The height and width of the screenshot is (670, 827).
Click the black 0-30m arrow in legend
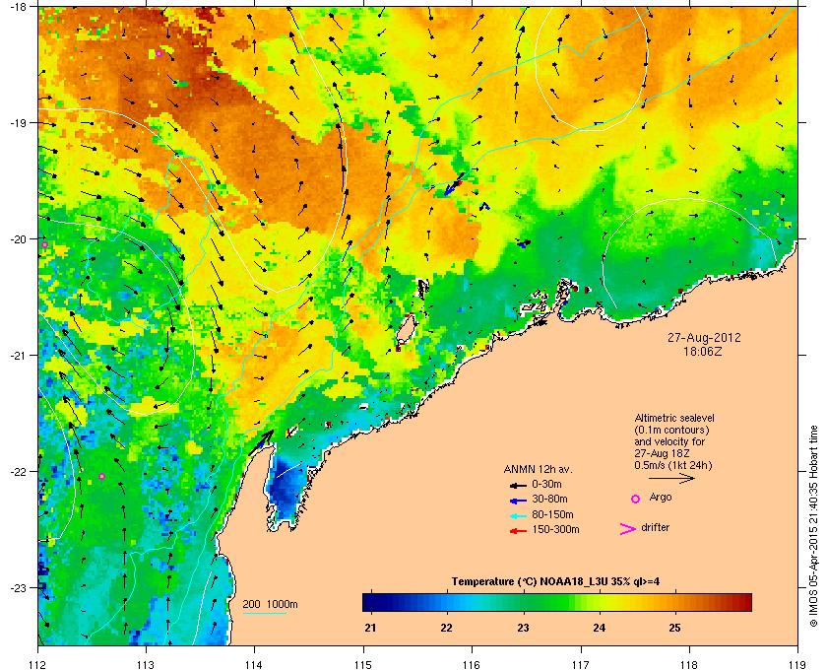point(518,485)
